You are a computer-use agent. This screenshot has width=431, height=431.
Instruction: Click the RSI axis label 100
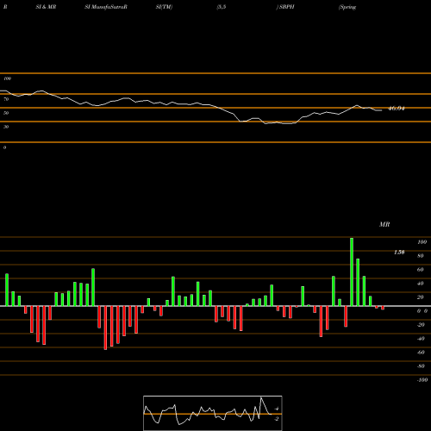point(7,78)
